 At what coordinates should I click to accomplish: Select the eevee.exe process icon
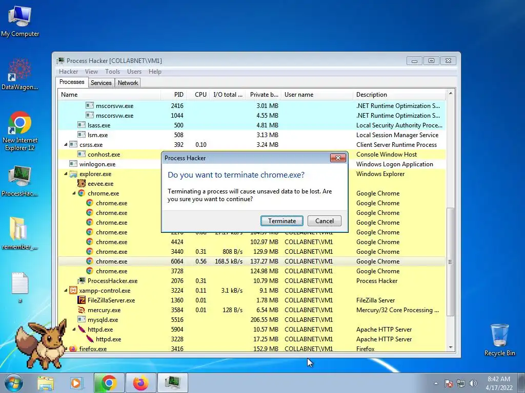82,184
